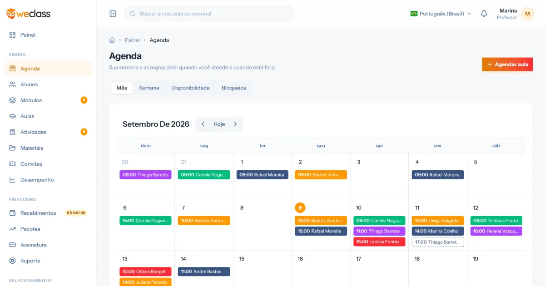The image size is (545, 286).
Task: Click the Painel sidebar icon
Action: pyautogui.click(x=12, y=35)
